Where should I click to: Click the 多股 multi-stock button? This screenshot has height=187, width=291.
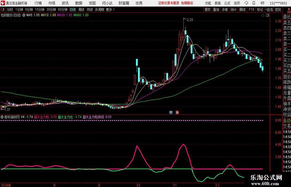225,10
